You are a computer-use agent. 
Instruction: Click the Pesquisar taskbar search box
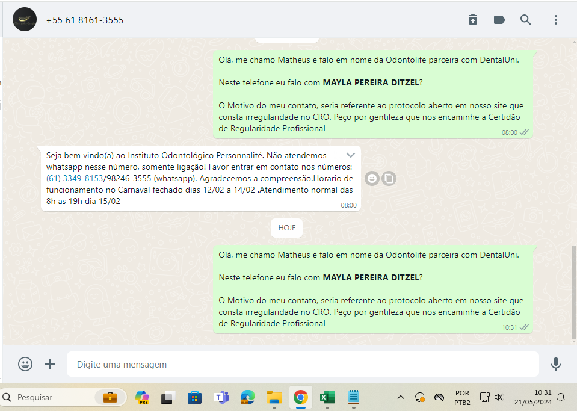pyautogui.click(x=54, y=397)
